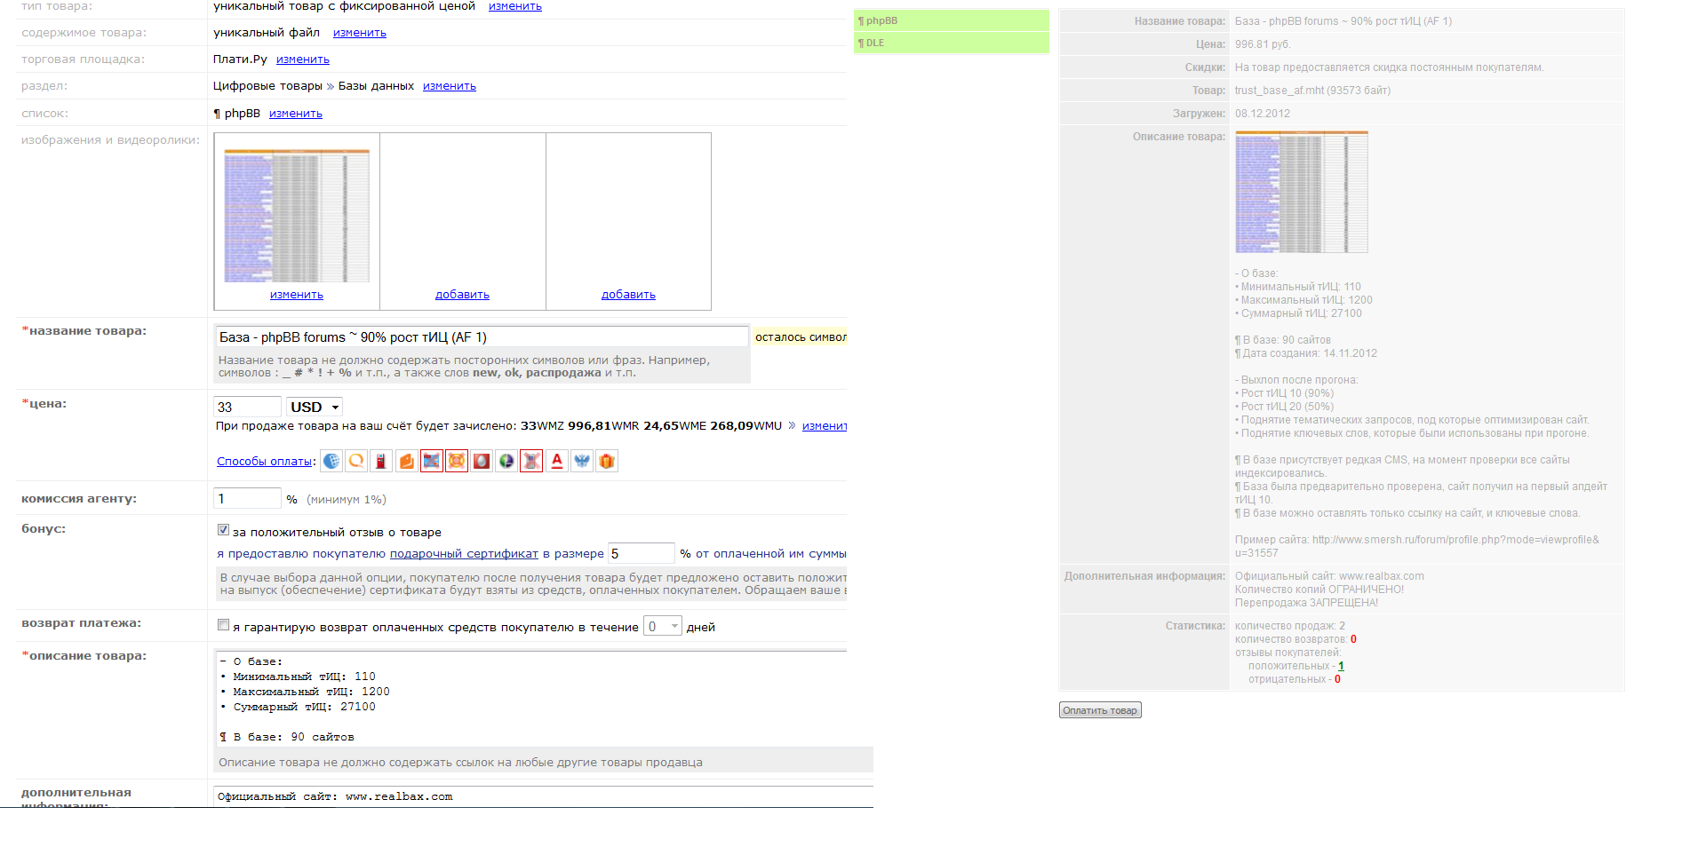Image resolution: width=1706 pixels, height=847 pixels.
Task: Click 'изменить' next to ¶ phpBB list
Action: click(x=296, y=114)
